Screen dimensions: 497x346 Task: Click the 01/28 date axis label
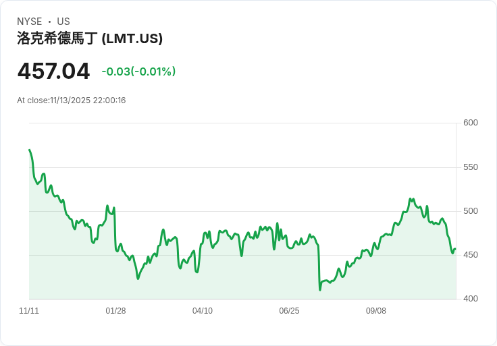[115, 311]
